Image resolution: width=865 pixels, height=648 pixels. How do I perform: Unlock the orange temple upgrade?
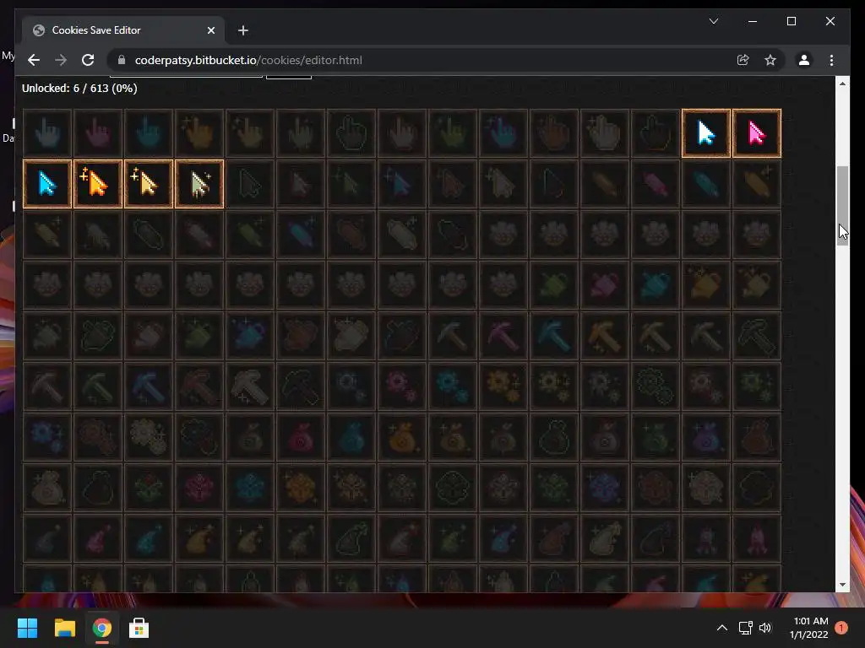301,489
